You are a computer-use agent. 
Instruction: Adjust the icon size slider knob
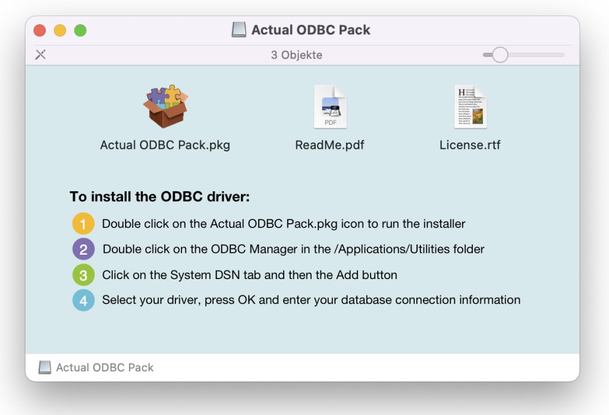(x=500, y=55)
